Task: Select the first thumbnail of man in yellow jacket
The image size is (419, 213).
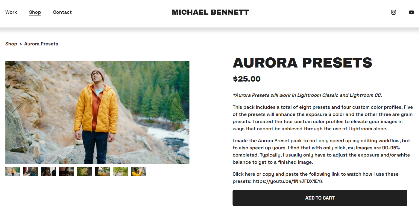Action: click(13, 171)
